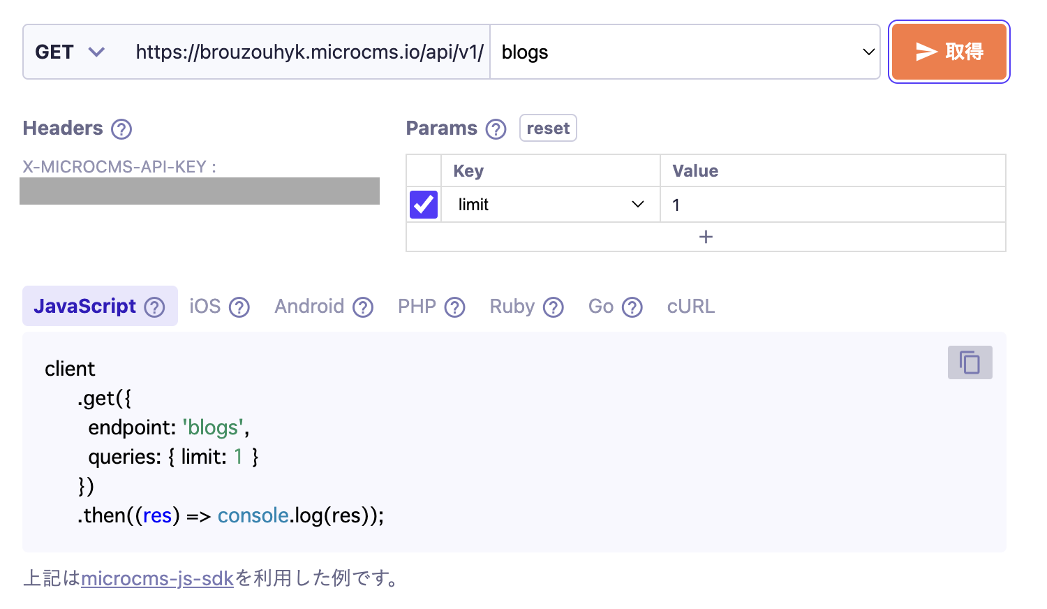Uncheck the limit parameter checkbox
Viewport: 1047px width, 609px height.
[x=423, y=204]
